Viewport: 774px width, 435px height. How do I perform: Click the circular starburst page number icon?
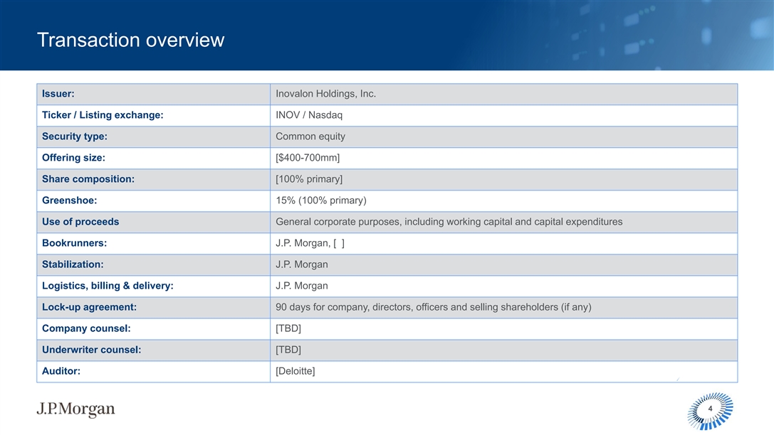[710, 411]
